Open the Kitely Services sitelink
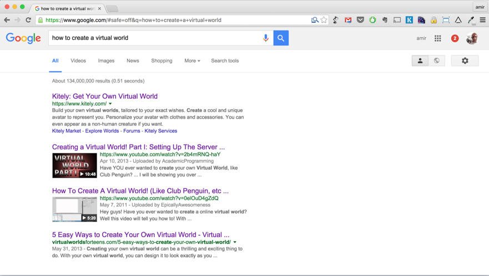489x276 pixels. 160,131
